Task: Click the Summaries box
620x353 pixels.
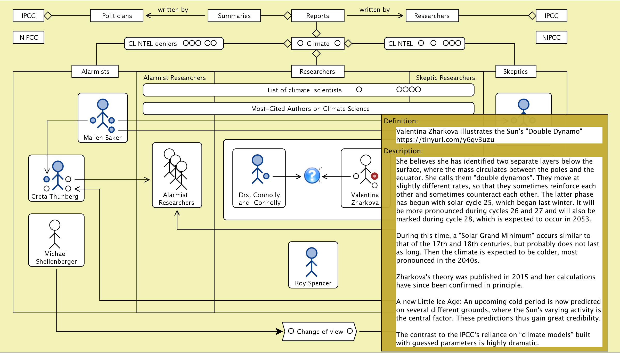Action: click(234, 16)
